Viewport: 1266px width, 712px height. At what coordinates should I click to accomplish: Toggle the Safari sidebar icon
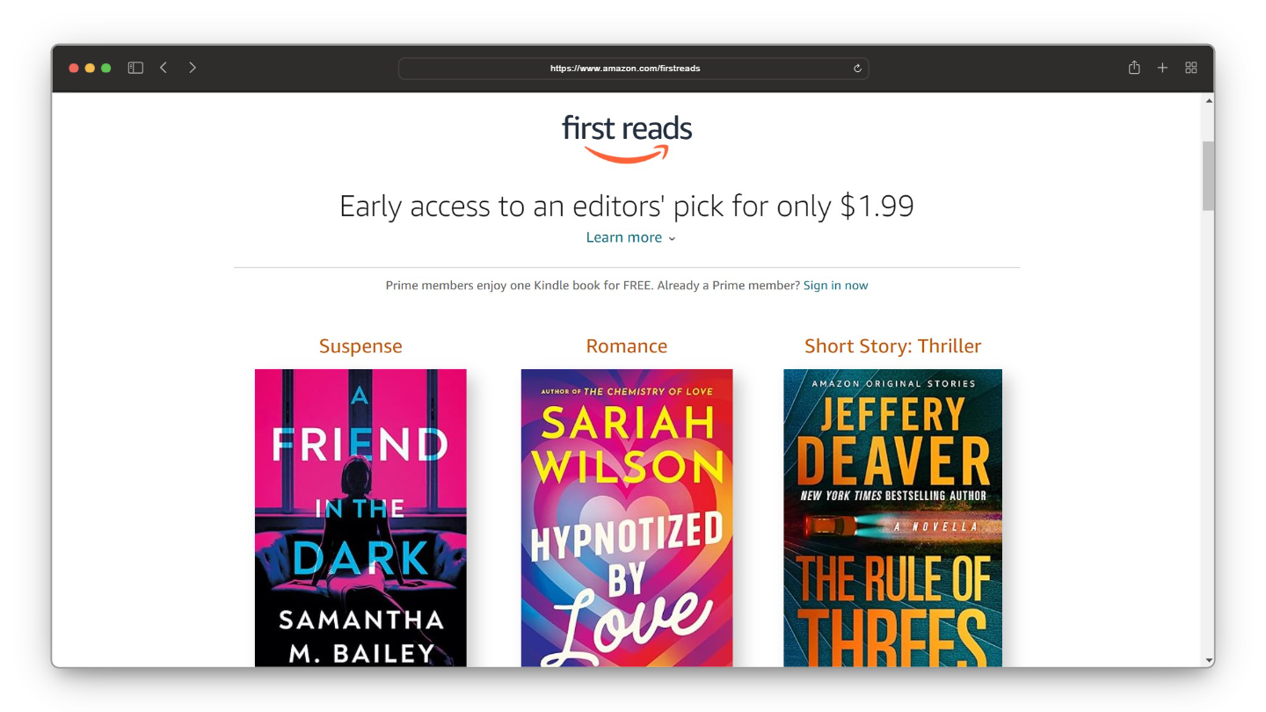[135, 68]
